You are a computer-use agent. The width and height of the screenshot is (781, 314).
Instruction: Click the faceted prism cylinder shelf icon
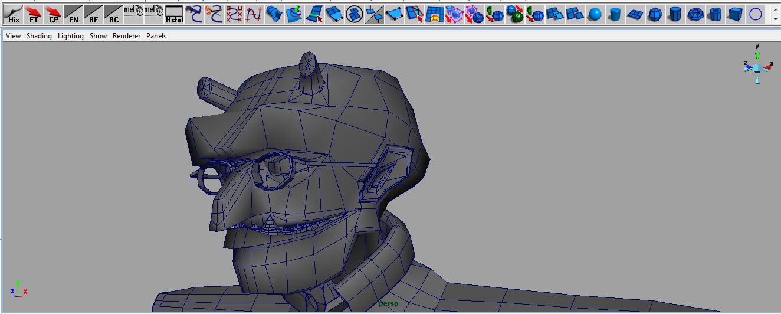pyautogui.click(x=675, y=14)
